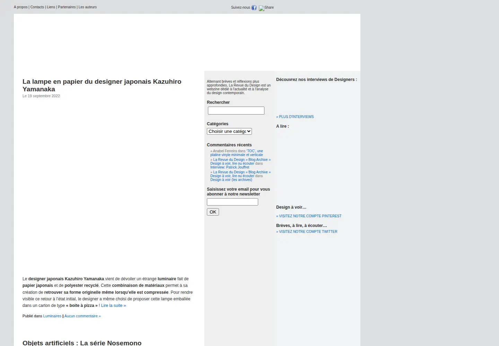The width and height of the screenshot is (499, 346).
Task: Open the Liens menu item
Action: tap(51, 7)
